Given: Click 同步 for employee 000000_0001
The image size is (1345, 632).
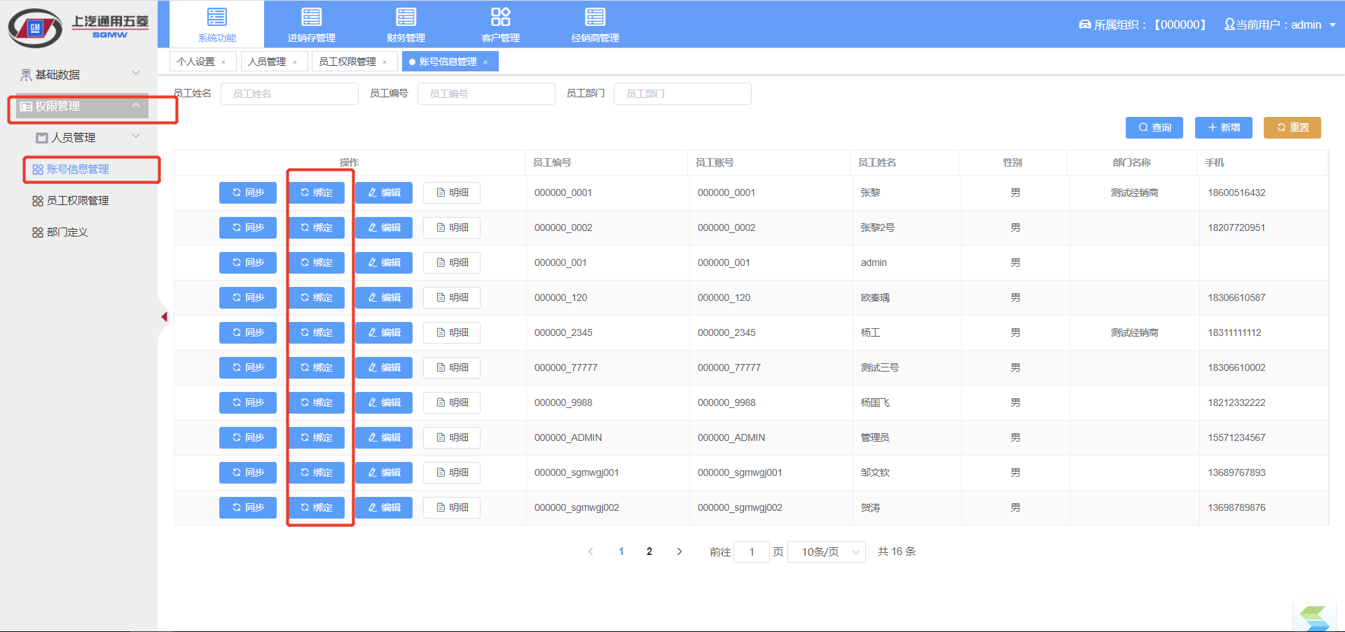Looking at the screenshot, I should point(248,192).
